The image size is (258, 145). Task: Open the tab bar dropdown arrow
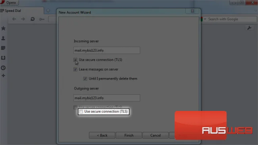coord(256,11)
